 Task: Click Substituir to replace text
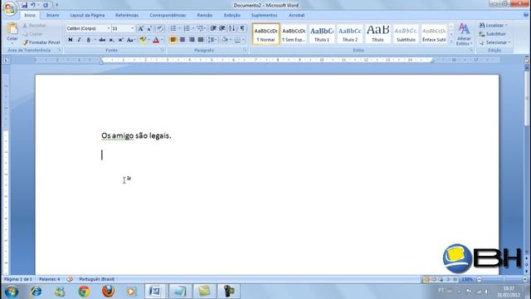pos(493,34)
